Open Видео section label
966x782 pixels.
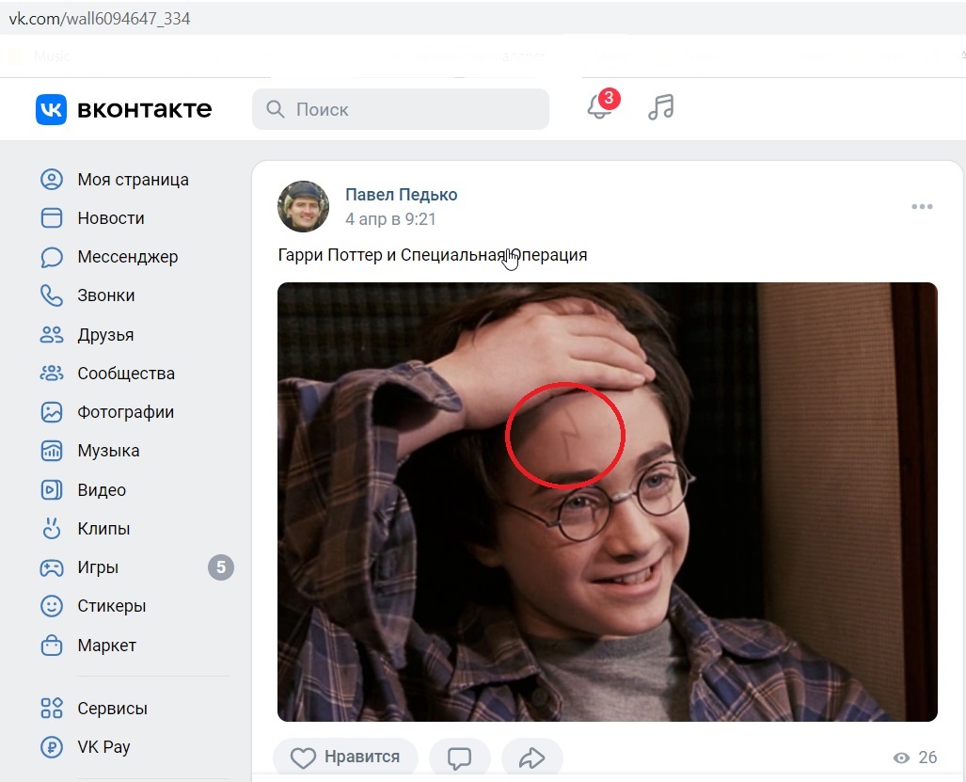pyautogui.click(x=102, y=490)
